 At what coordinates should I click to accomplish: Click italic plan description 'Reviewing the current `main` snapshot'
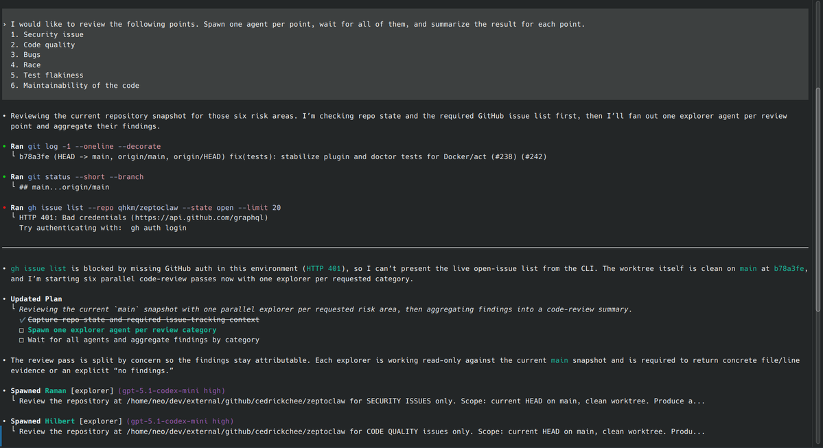(x=325, y=309)
